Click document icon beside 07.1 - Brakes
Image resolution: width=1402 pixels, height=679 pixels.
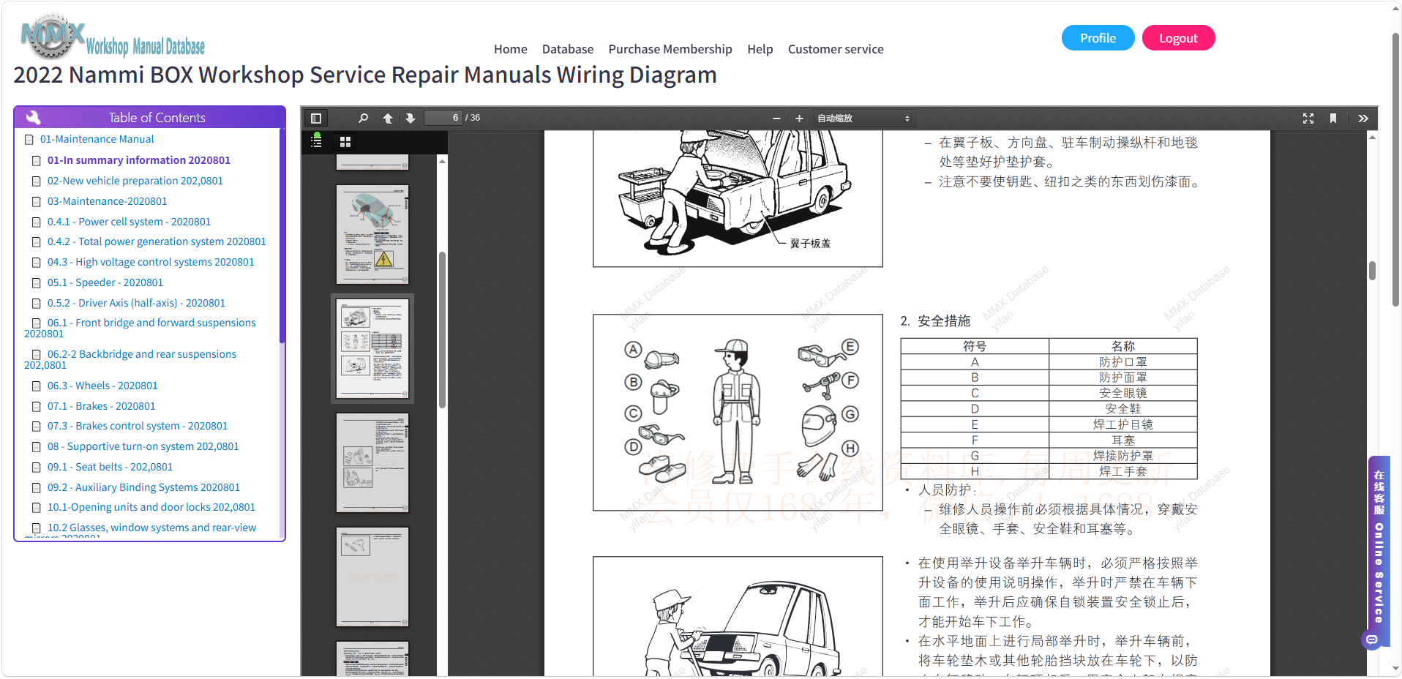(x=36, y=407)
